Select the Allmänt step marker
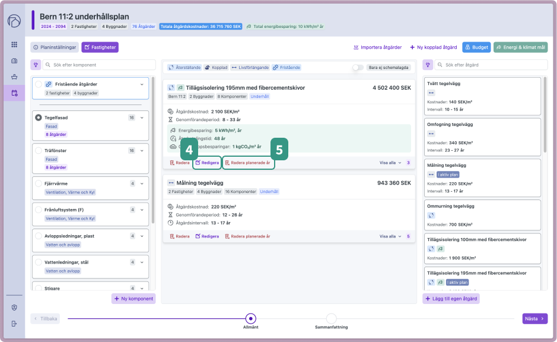The width and height of the screenshot is (557, 342). pos(251,318)
